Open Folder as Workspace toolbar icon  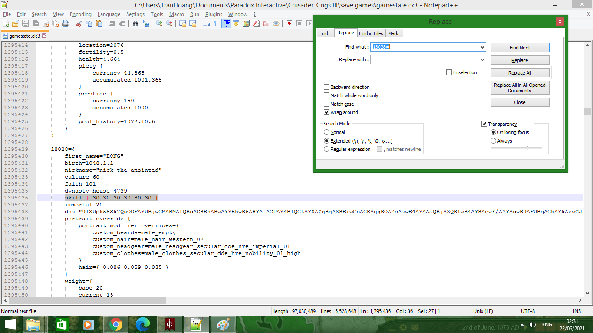(266, 23)
